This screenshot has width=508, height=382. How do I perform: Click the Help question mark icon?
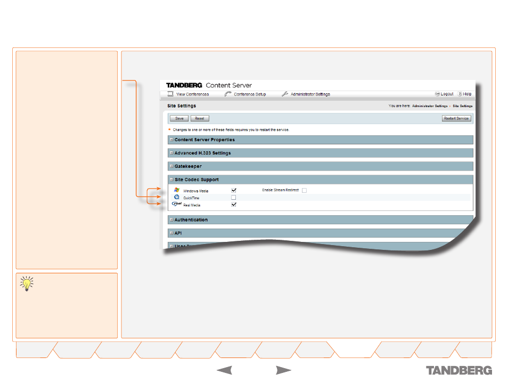(x=460, y=94)
